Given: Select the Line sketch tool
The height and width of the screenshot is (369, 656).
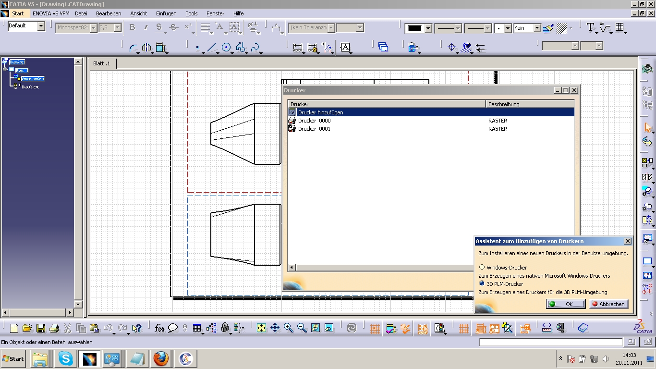Looking at the screenshot, I should (x=212, y=47).
